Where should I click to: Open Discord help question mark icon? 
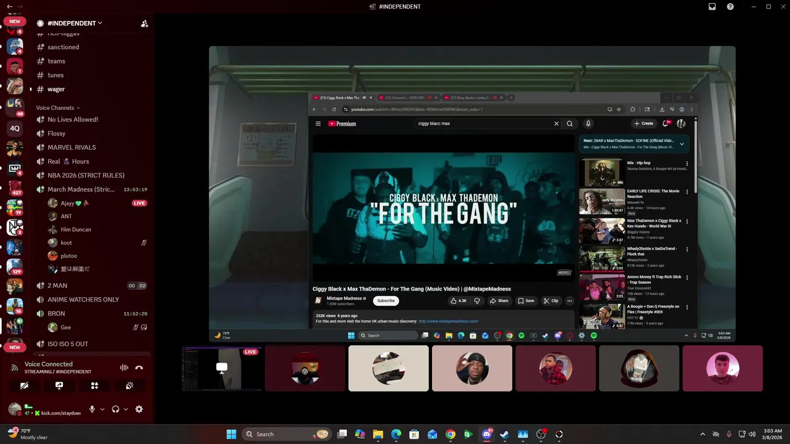pyautogui.click(x=731, y=6)
